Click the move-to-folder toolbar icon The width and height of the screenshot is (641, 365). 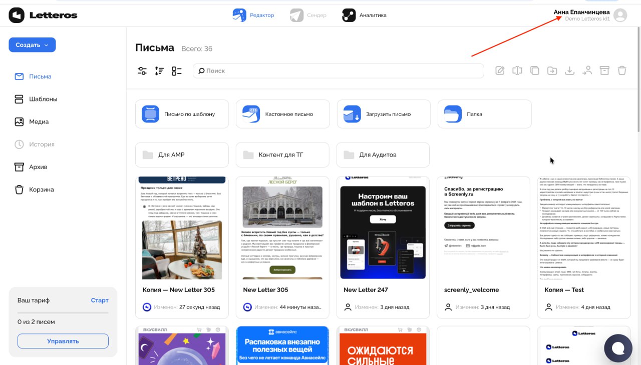552,71
